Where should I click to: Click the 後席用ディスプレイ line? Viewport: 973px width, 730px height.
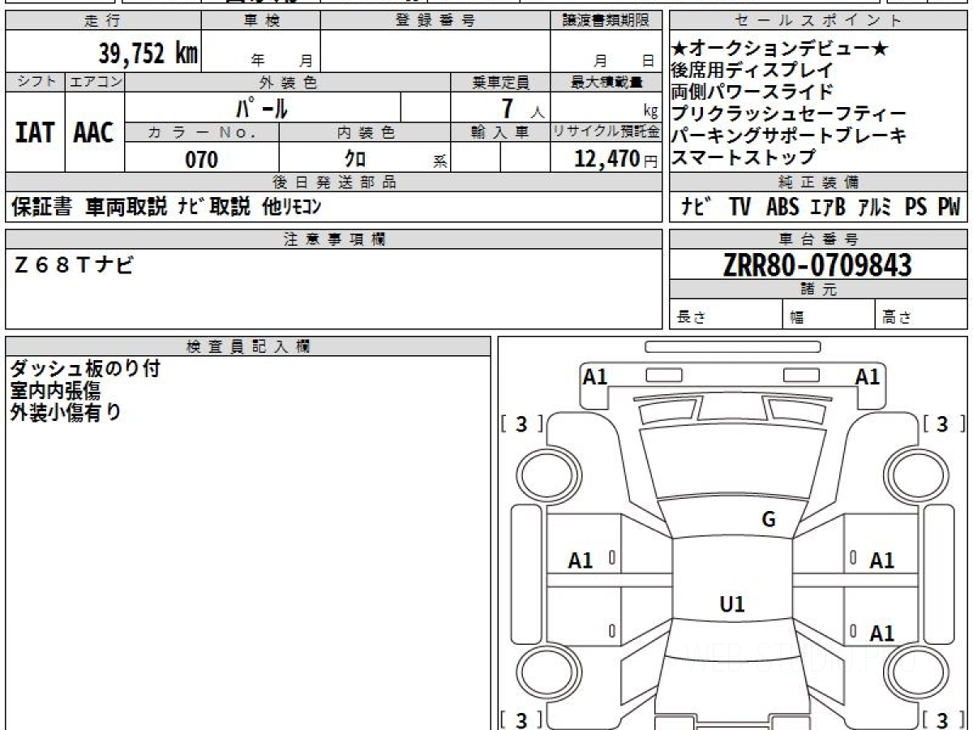coord(752,71)
